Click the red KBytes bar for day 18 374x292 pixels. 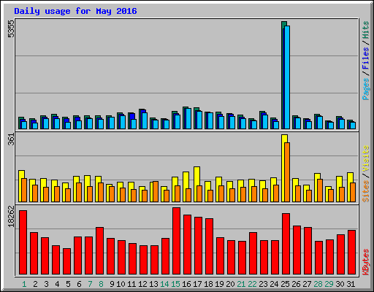pos(210,247)
